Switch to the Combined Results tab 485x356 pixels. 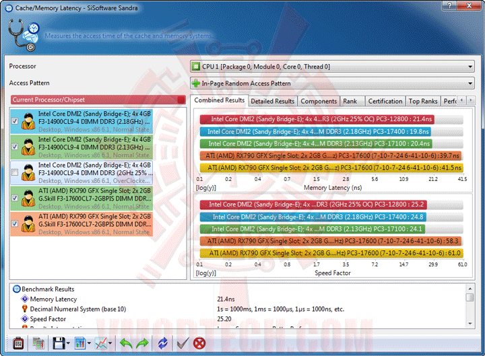(x=220, y=100)
